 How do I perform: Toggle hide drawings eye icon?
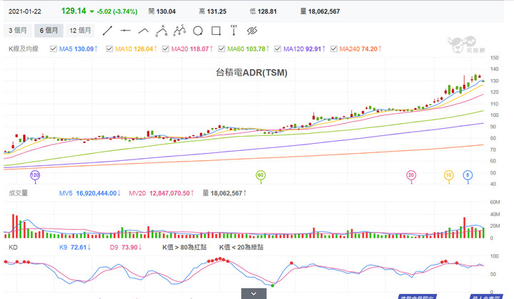tap(252, 31)
